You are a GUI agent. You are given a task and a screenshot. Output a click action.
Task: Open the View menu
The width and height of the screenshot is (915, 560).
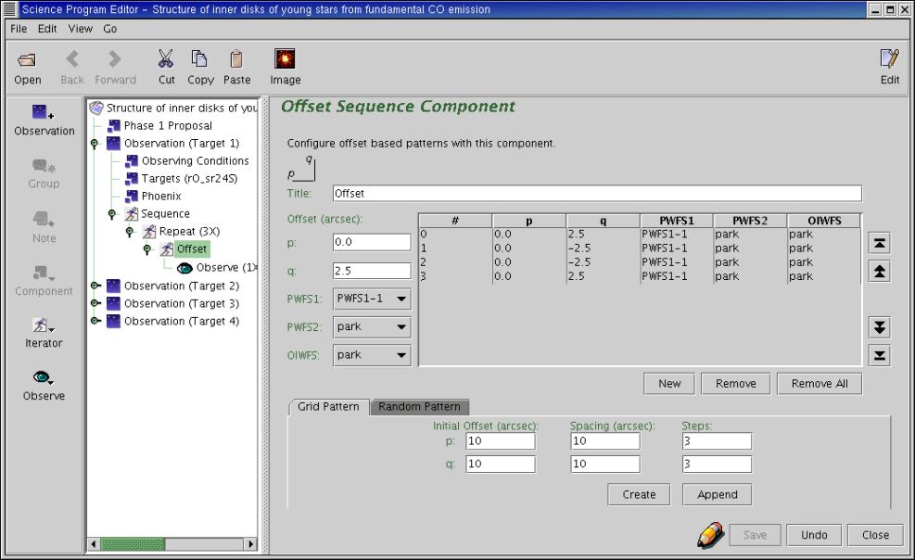click(x=80, y=29)
